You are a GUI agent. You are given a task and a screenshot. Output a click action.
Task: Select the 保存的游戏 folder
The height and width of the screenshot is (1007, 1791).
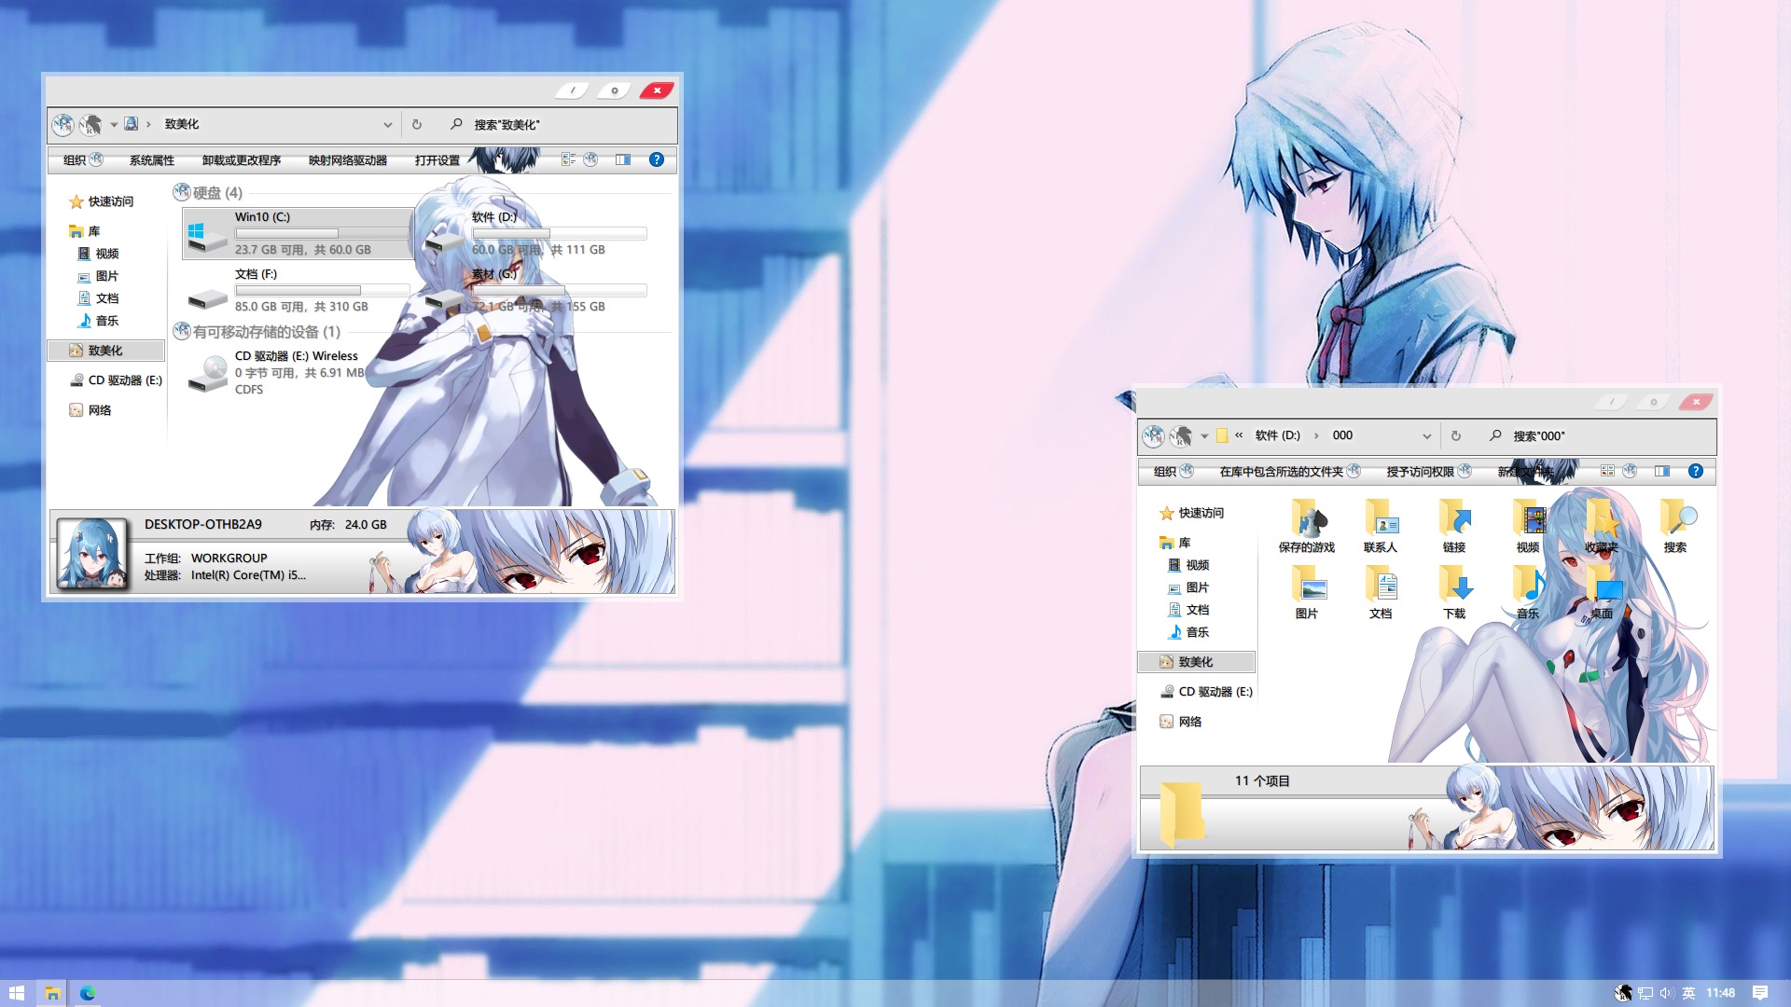coord(1307,527)
